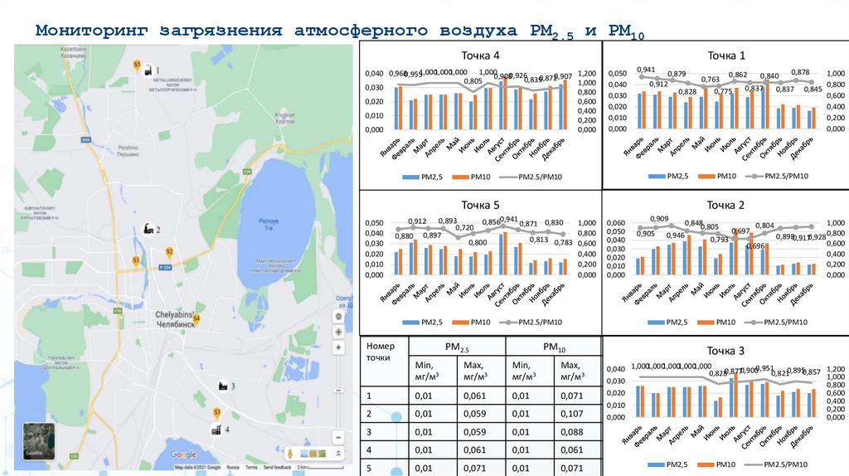The width and height of the screenshot is (849, 476).
Task: Click factory icon number 4 on map
Action: click(x=216, y=430)
